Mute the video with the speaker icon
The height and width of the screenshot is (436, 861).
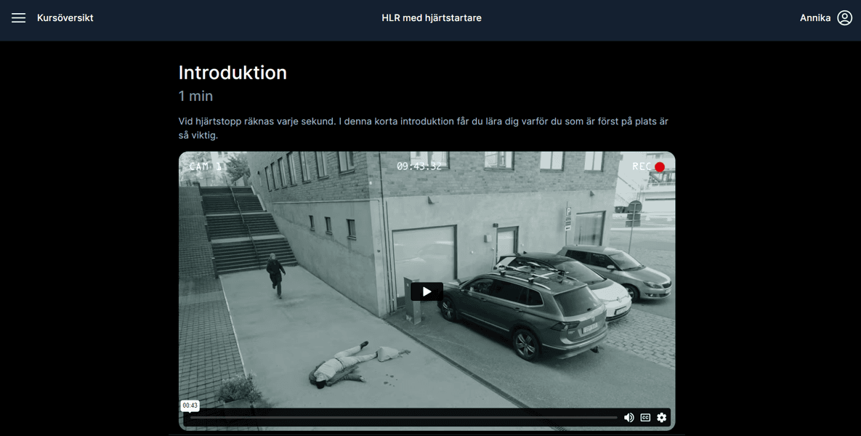pos(629,418)
